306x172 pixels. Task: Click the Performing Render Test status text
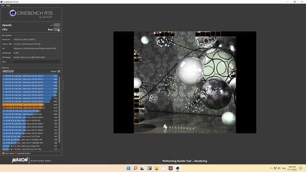[185, 161]
